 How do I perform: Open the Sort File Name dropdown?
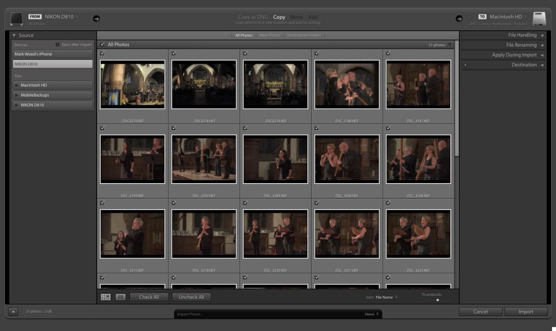click(386, 297)
